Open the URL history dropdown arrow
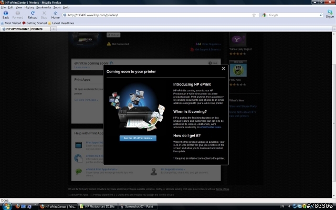The image size is (336, 210). coord(258,15)
